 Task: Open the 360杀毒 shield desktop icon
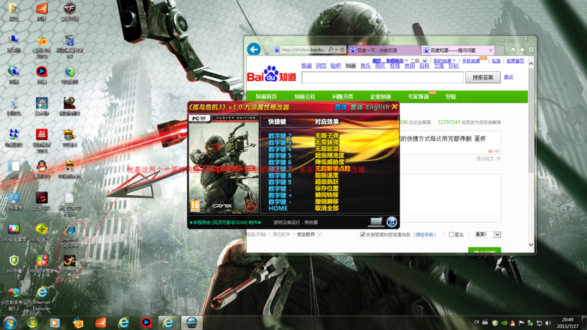click(x=14, y=263)
